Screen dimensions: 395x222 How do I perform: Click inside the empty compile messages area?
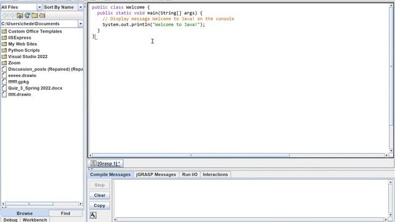click(251, 199)
